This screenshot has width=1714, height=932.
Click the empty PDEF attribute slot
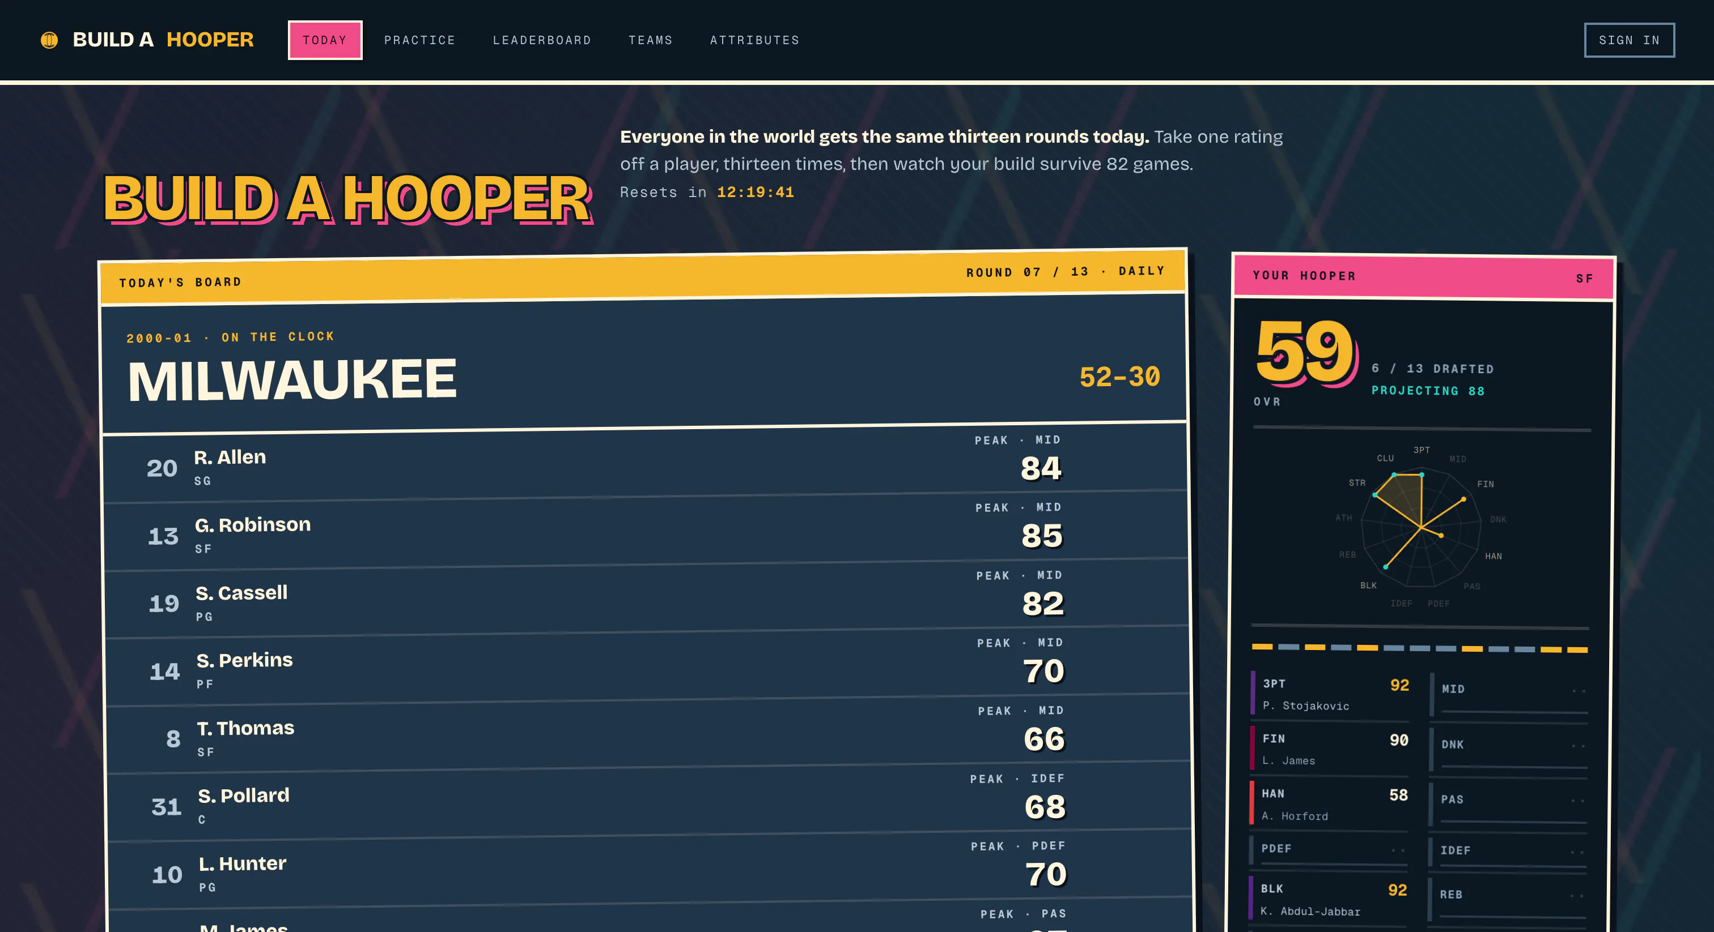coord(1329,851)
